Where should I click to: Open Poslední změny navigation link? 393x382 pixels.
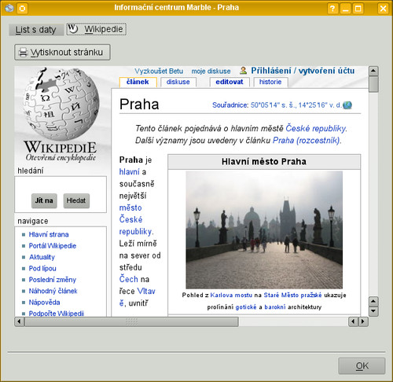pyautogui.click(x=53, y=280)
